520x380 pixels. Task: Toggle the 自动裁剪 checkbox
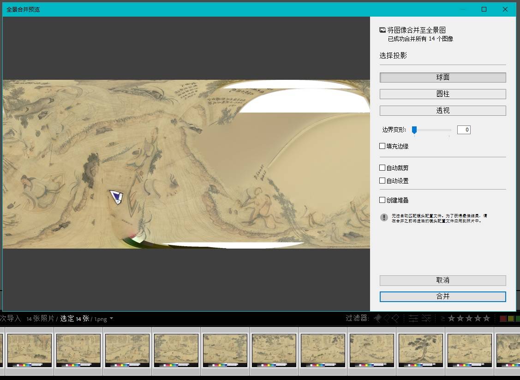click(x=382, y=168)
